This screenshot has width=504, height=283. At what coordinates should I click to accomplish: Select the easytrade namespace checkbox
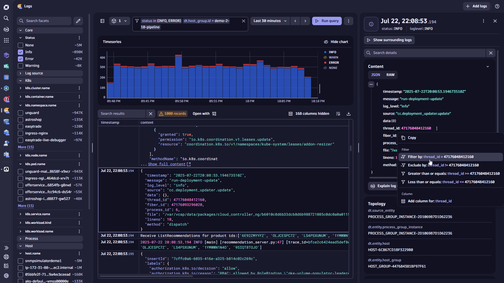[20, 126]
